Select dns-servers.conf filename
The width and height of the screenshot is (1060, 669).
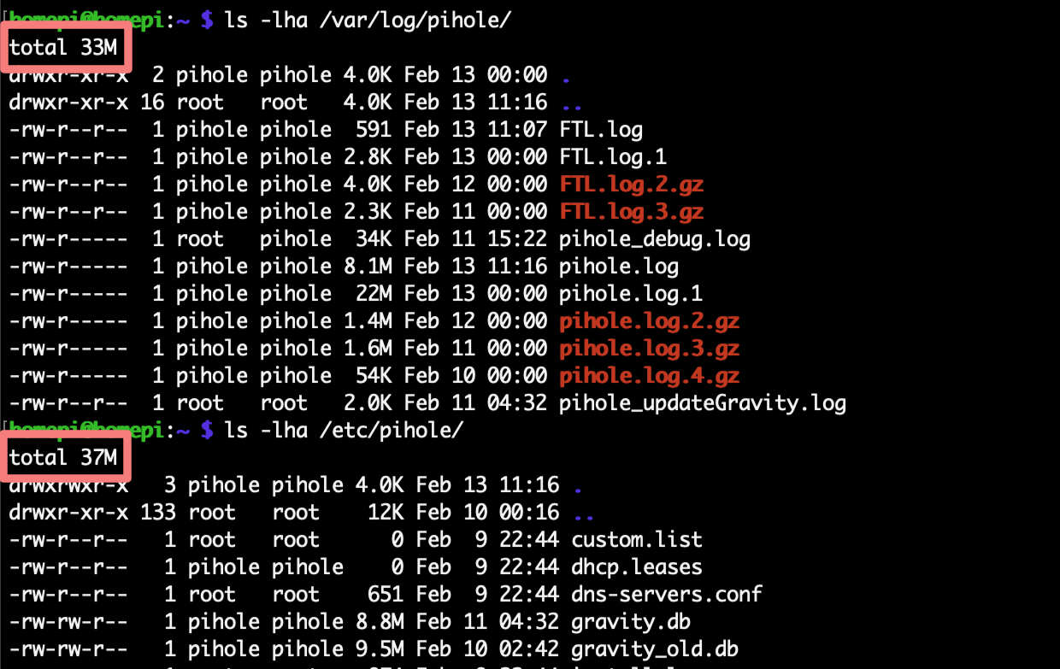point(667,595)
